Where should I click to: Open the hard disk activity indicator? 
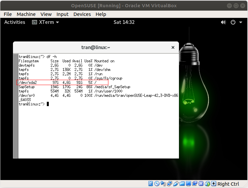click(150, 184)
